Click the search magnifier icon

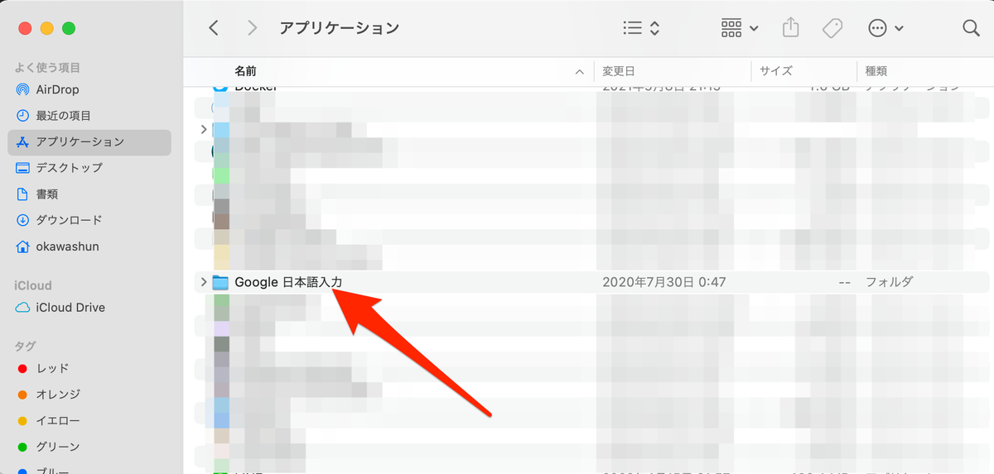[x=971, y=28]
